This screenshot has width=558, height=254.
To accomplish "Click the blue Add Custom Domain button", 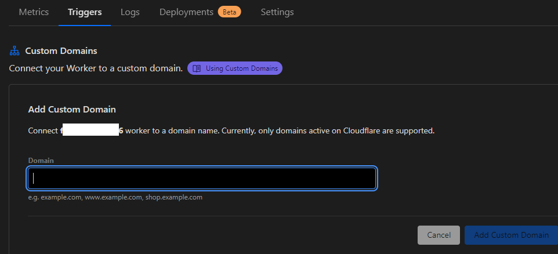I will coord(511,235).
